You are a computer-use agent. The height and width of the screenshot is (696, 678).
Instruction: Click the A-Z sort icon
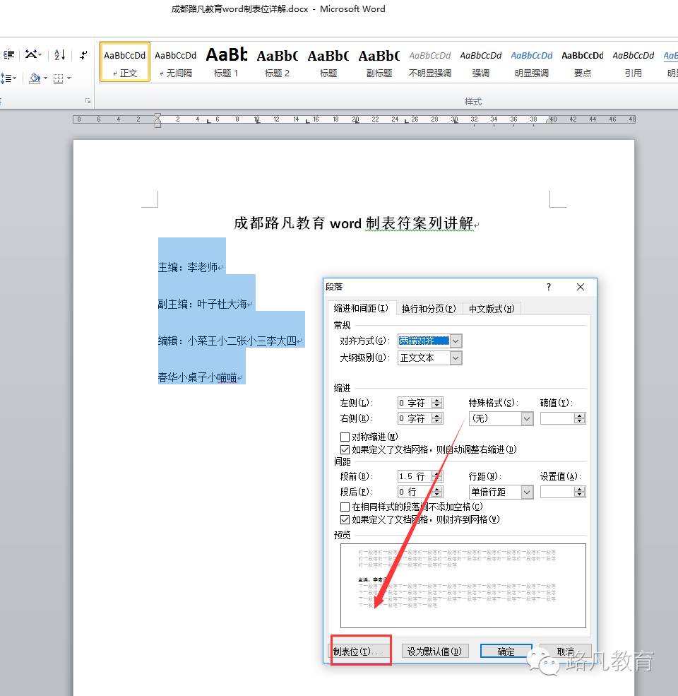pos(60,54)
